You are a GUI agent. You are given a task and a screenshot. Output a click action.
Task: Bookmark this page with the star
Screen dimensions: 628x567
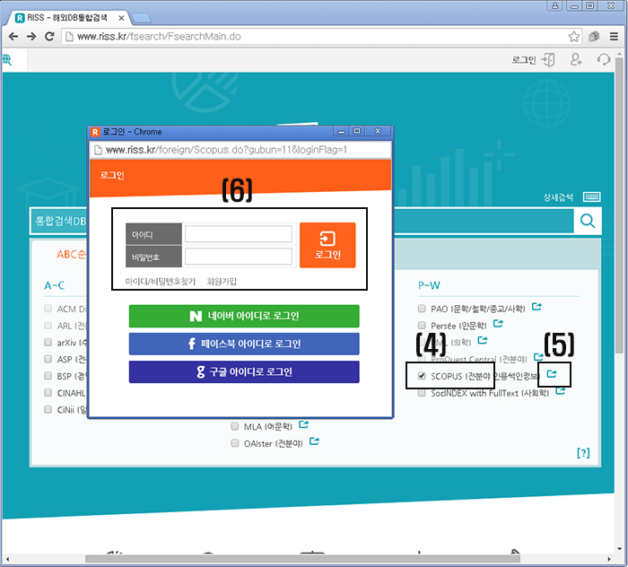tap(574, 37)
